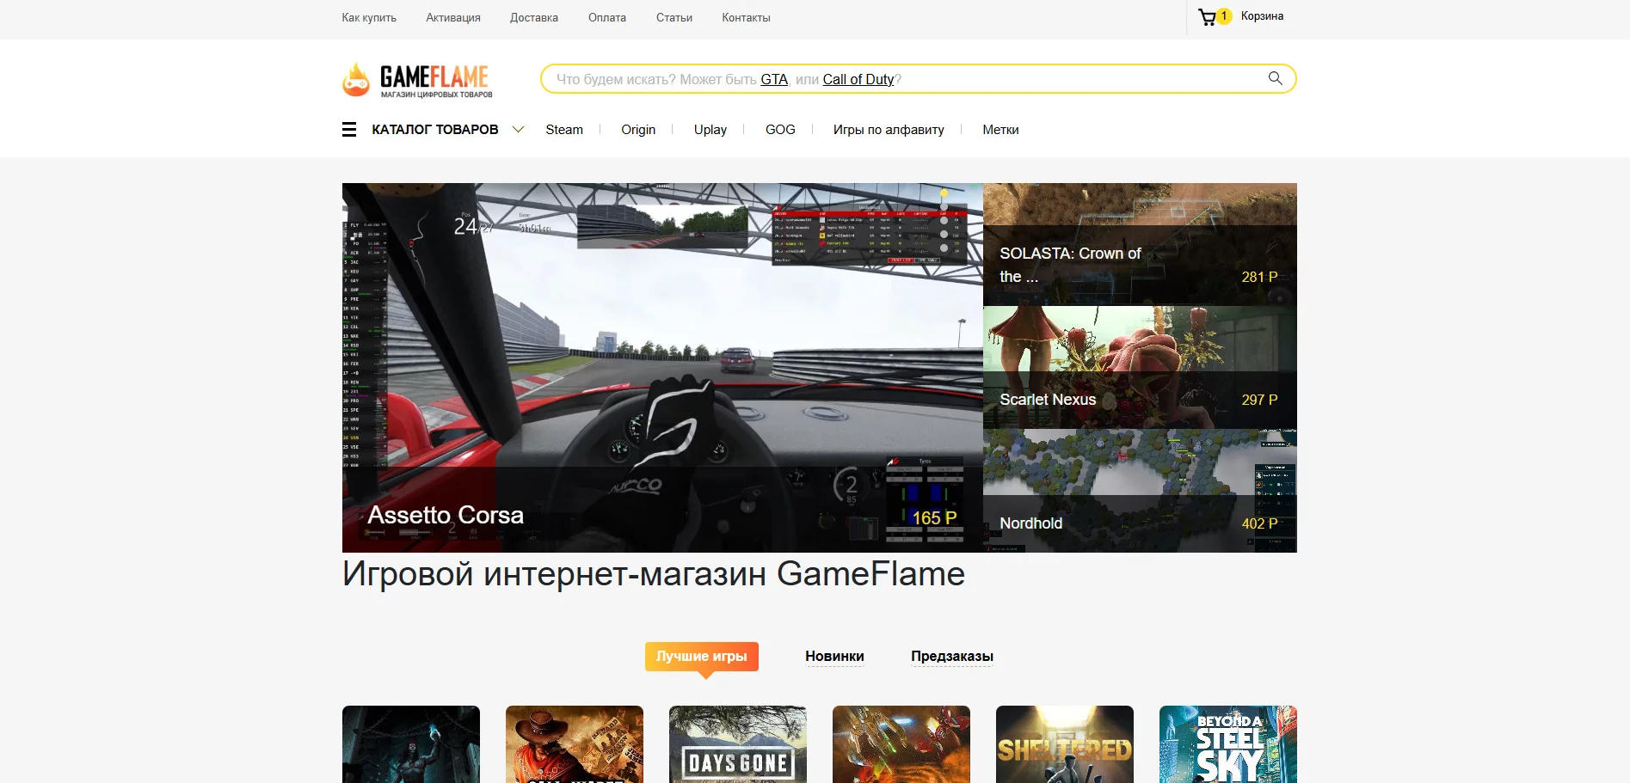Screen dimensions: 1630x783
Task: Click the Assetto Corsa 165 Р price
Action: coord(935,517)
